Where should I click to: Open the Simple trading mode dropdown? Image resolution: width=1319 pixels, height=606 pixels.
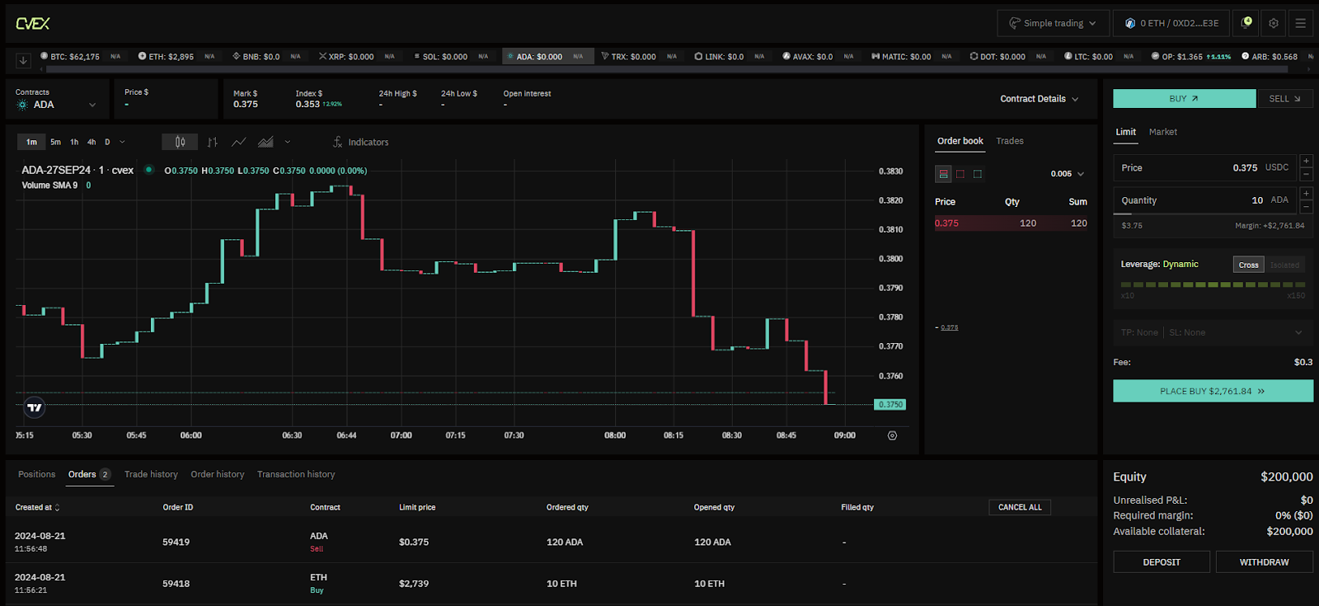(x=1053, y=23)
